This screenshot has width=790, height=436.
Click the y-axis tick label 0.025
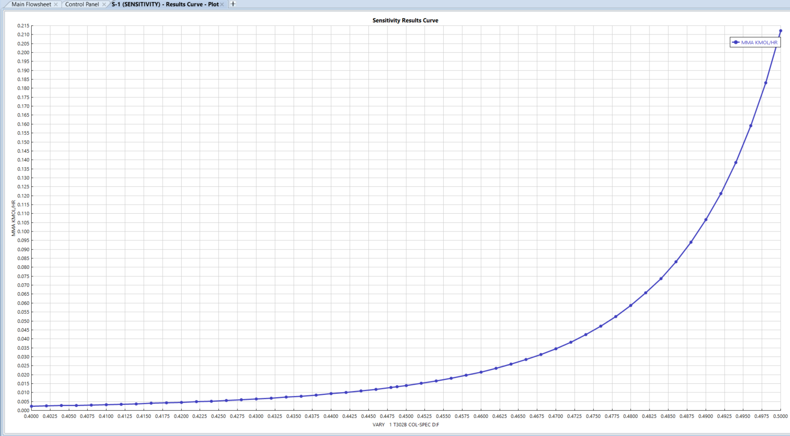(23, 366)
